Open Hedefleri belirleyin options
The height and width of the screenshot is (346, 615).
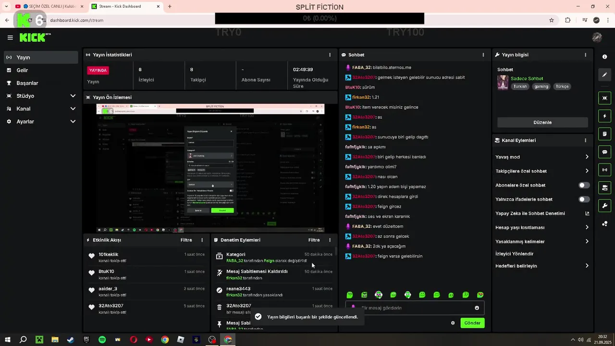[x=587, y=266]
